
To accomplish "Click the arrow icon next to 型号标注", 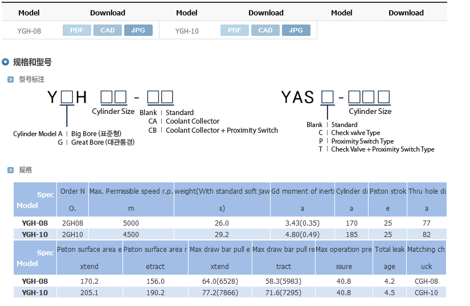I will pos(10,79).
